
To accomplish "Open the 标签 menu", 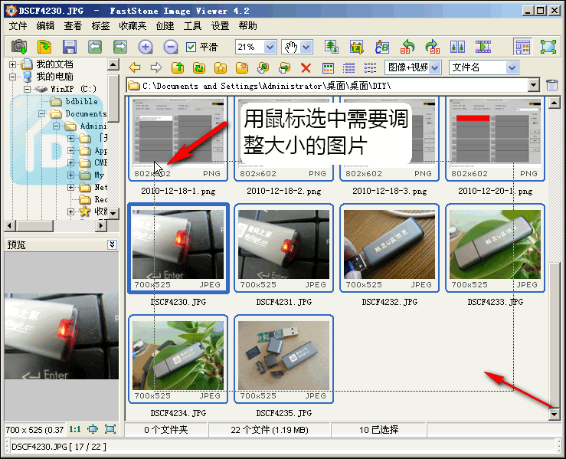I will [x=100, y=26].
